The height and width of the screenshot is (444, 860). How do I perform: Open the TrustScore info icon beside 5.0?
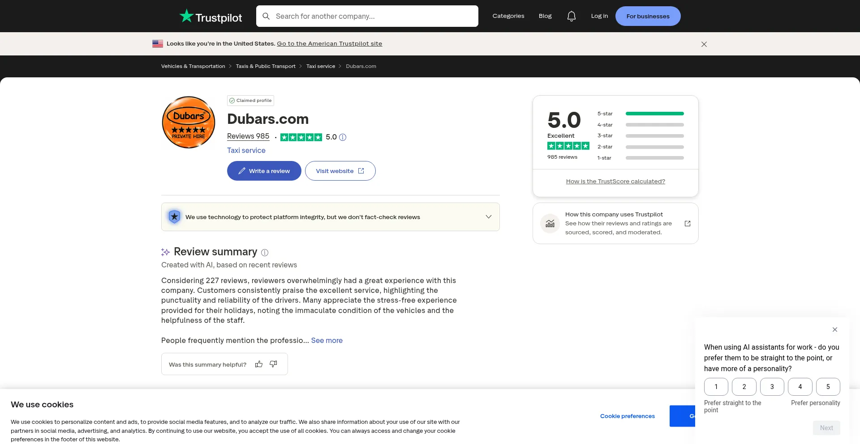pos(343,137)
